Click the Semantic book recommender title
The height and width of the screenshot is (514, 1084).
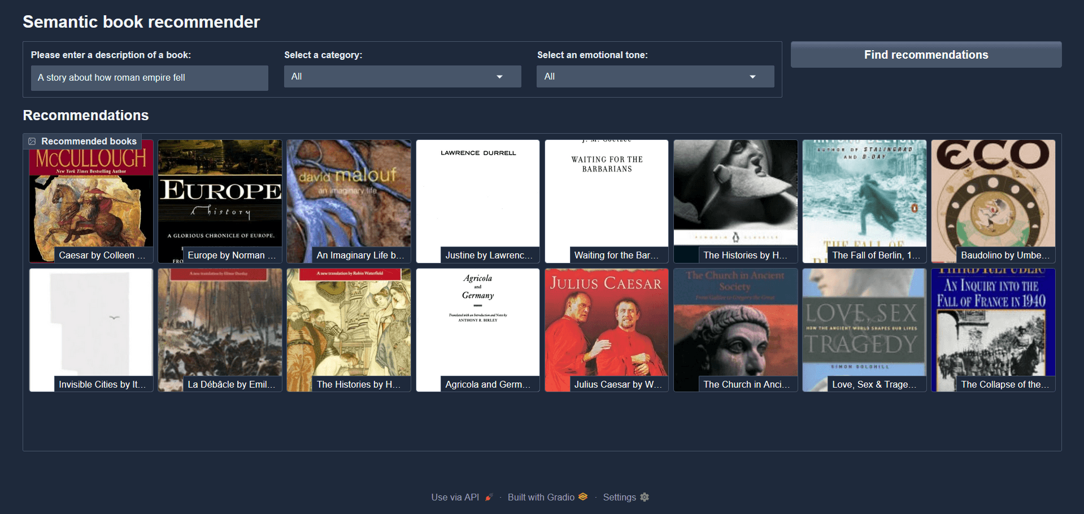click(x=141, y=22)
